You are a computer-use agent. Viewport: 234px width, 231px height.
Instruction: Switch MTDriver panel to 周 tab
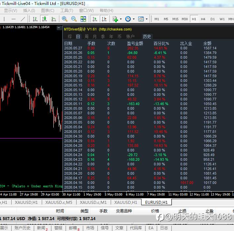point(87,36)
